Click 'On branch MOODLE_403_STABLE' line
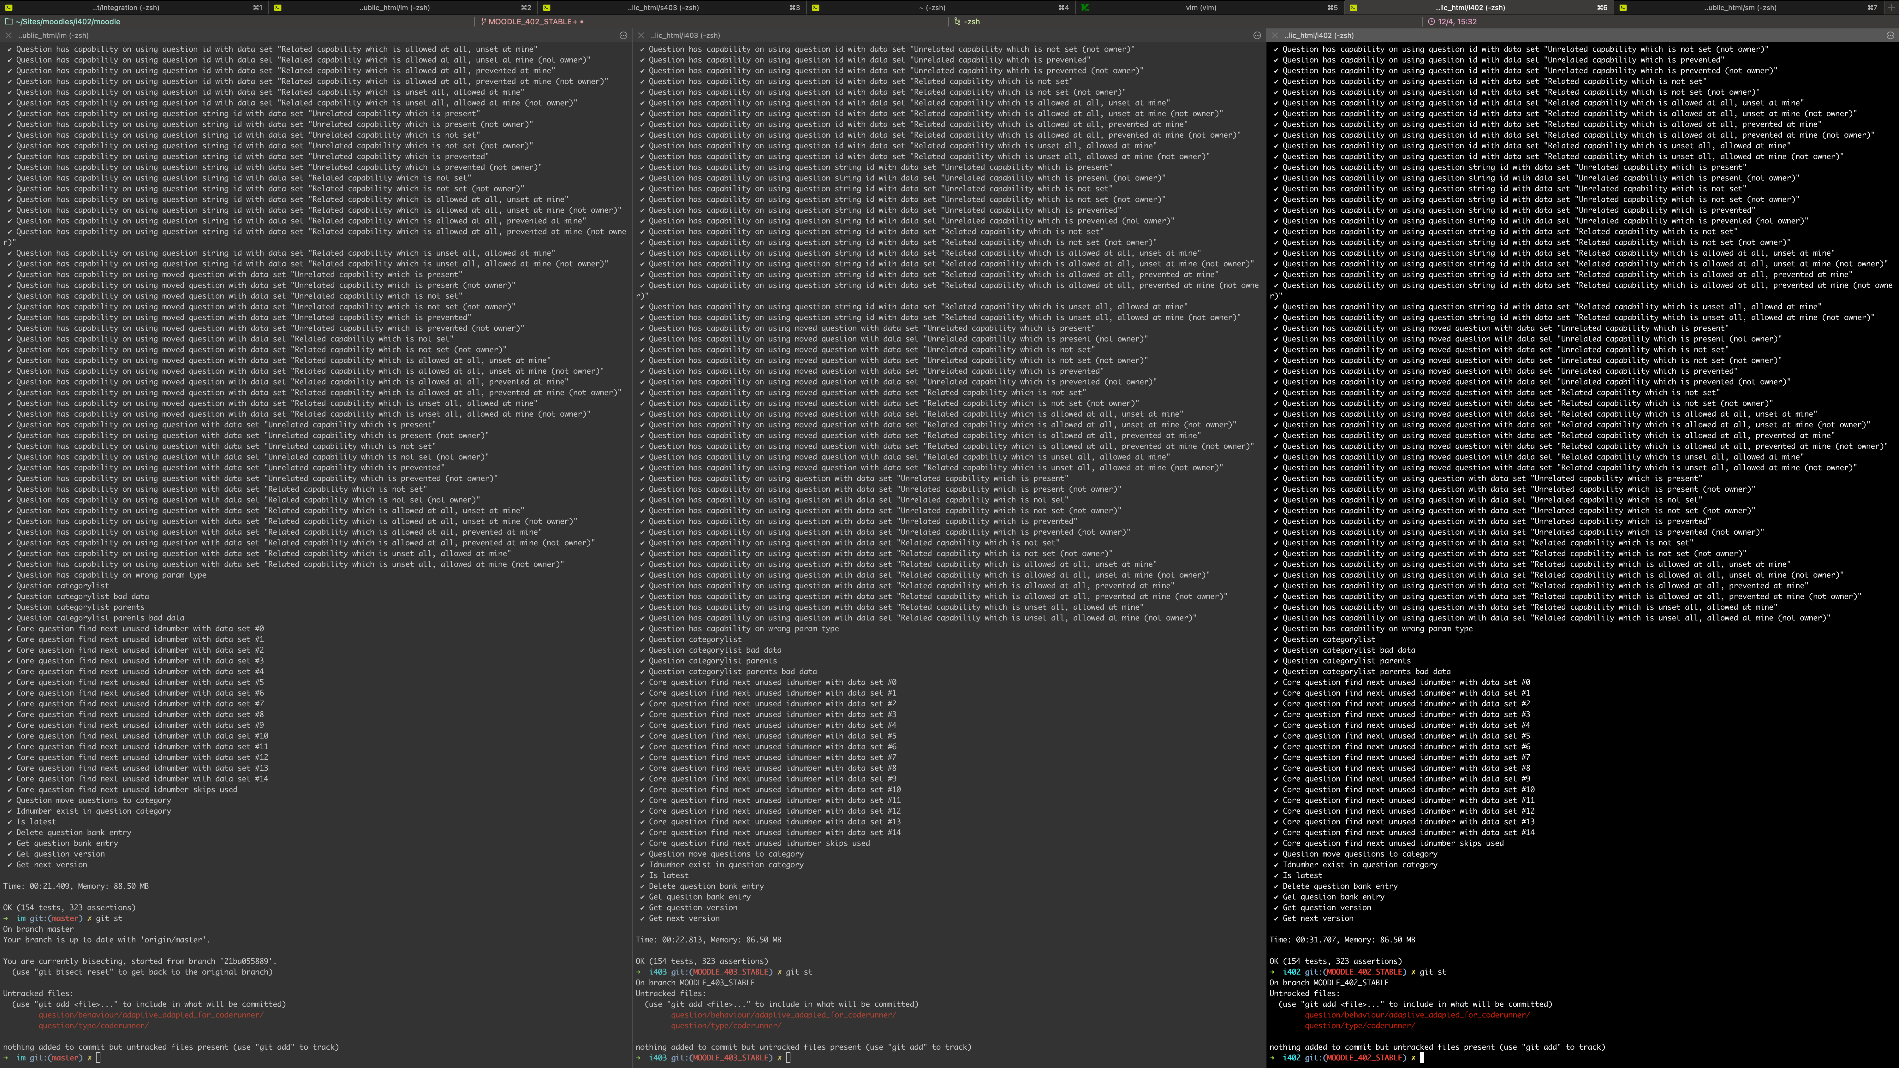1899x1068 pixels. tap(695, 982)
